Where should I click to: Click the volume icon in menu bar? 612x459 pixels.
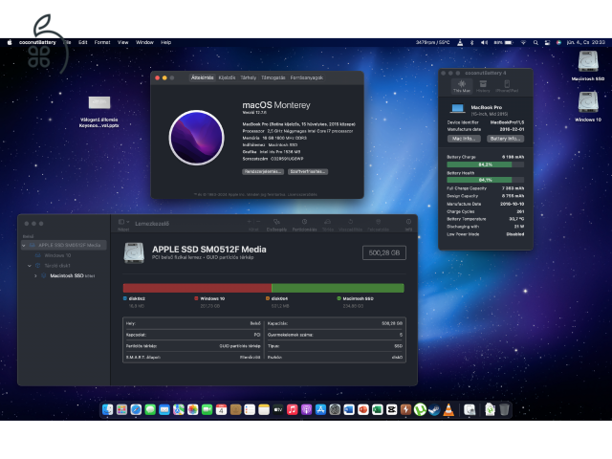pos(485,42)
